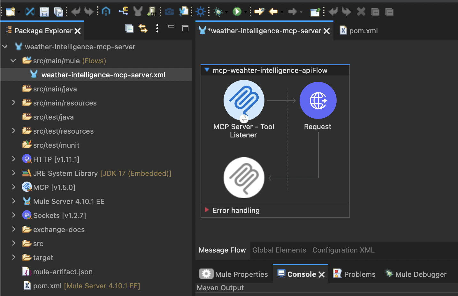Click the New project wizard icon
Image resolution: width=458 pixels, height=296 pixels.
[10, 12]
